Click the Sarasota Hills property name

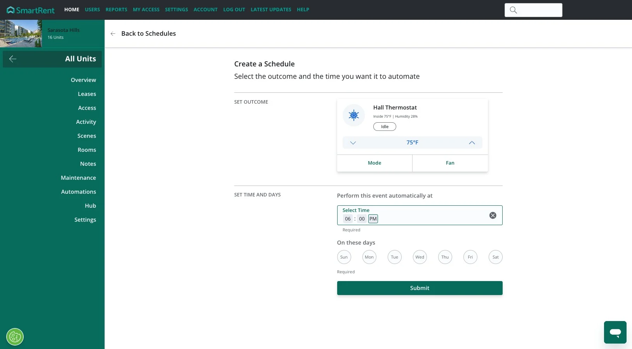63,30
